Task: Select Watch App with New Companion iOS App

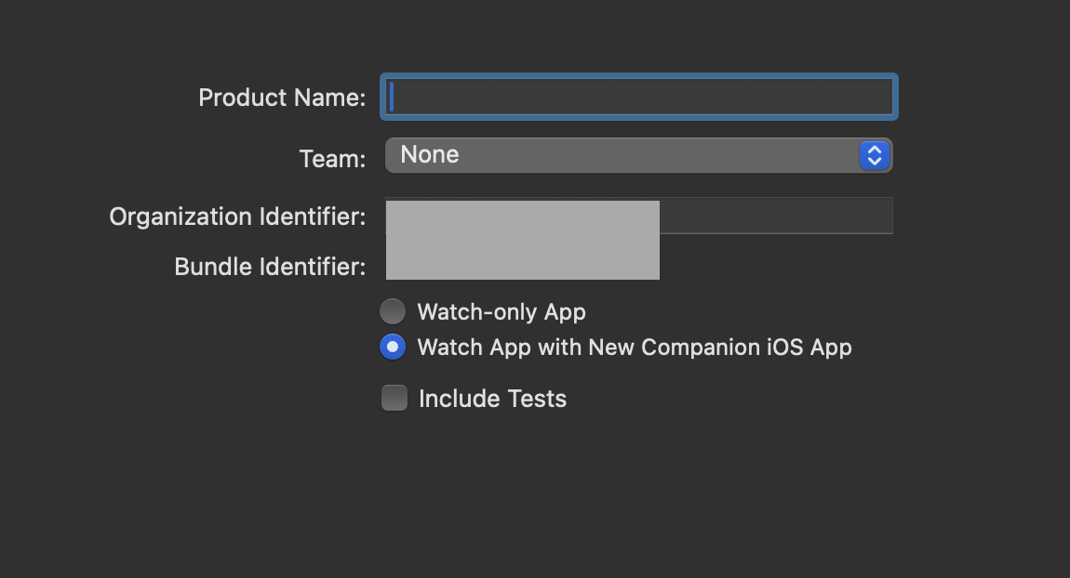Action: click(393, 347)
